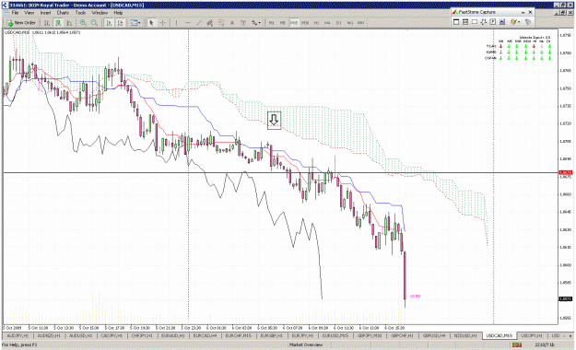The image size is (576, 350).
Task: Open the GBPJPY,M30 chart tab
Action: tap(370, 335)
